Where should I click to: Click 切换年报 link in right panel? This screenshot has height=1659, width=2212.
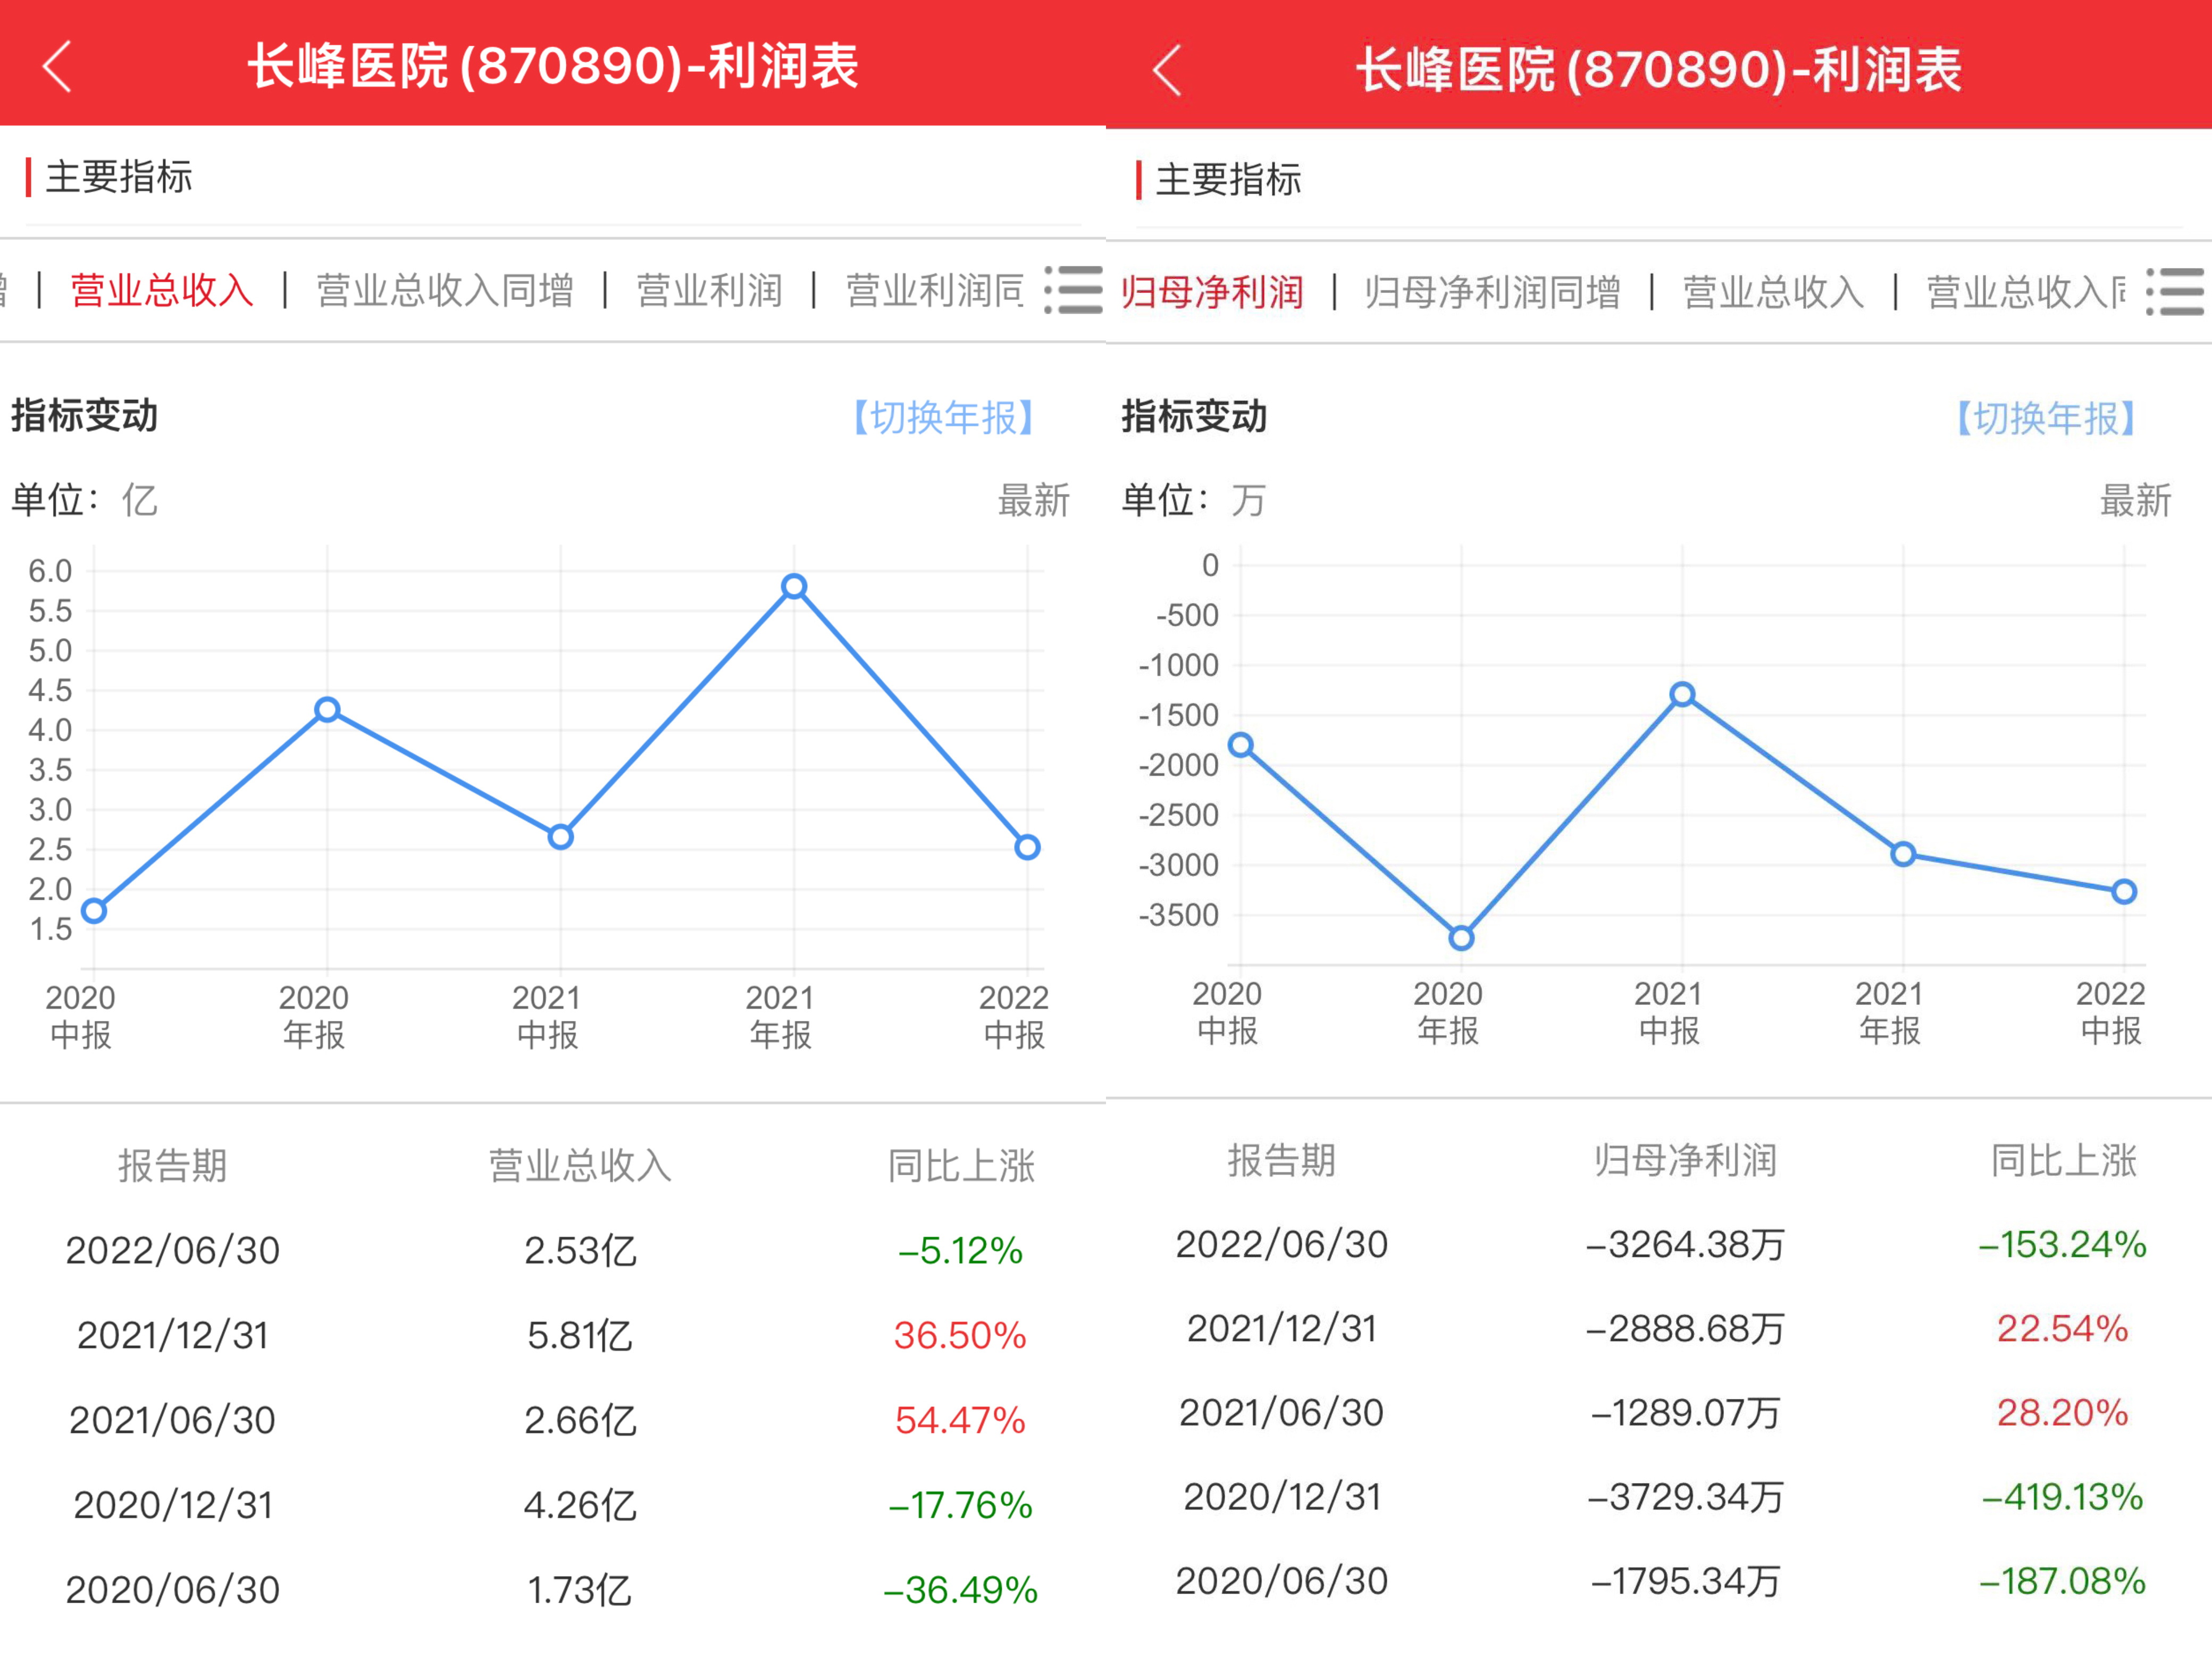2046,418
